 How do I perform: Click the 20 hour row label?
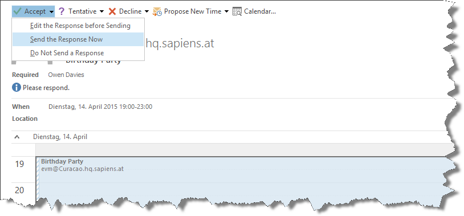(x=19, y=190)
